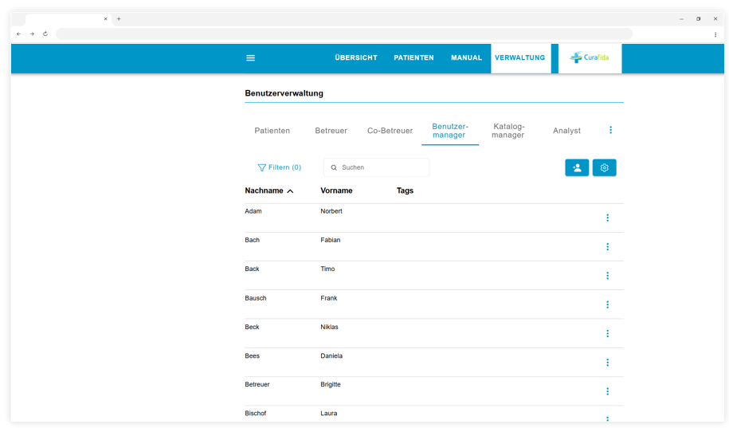
Task: Click the Benutzerverwaltung heading
Action: click(284, 93)
